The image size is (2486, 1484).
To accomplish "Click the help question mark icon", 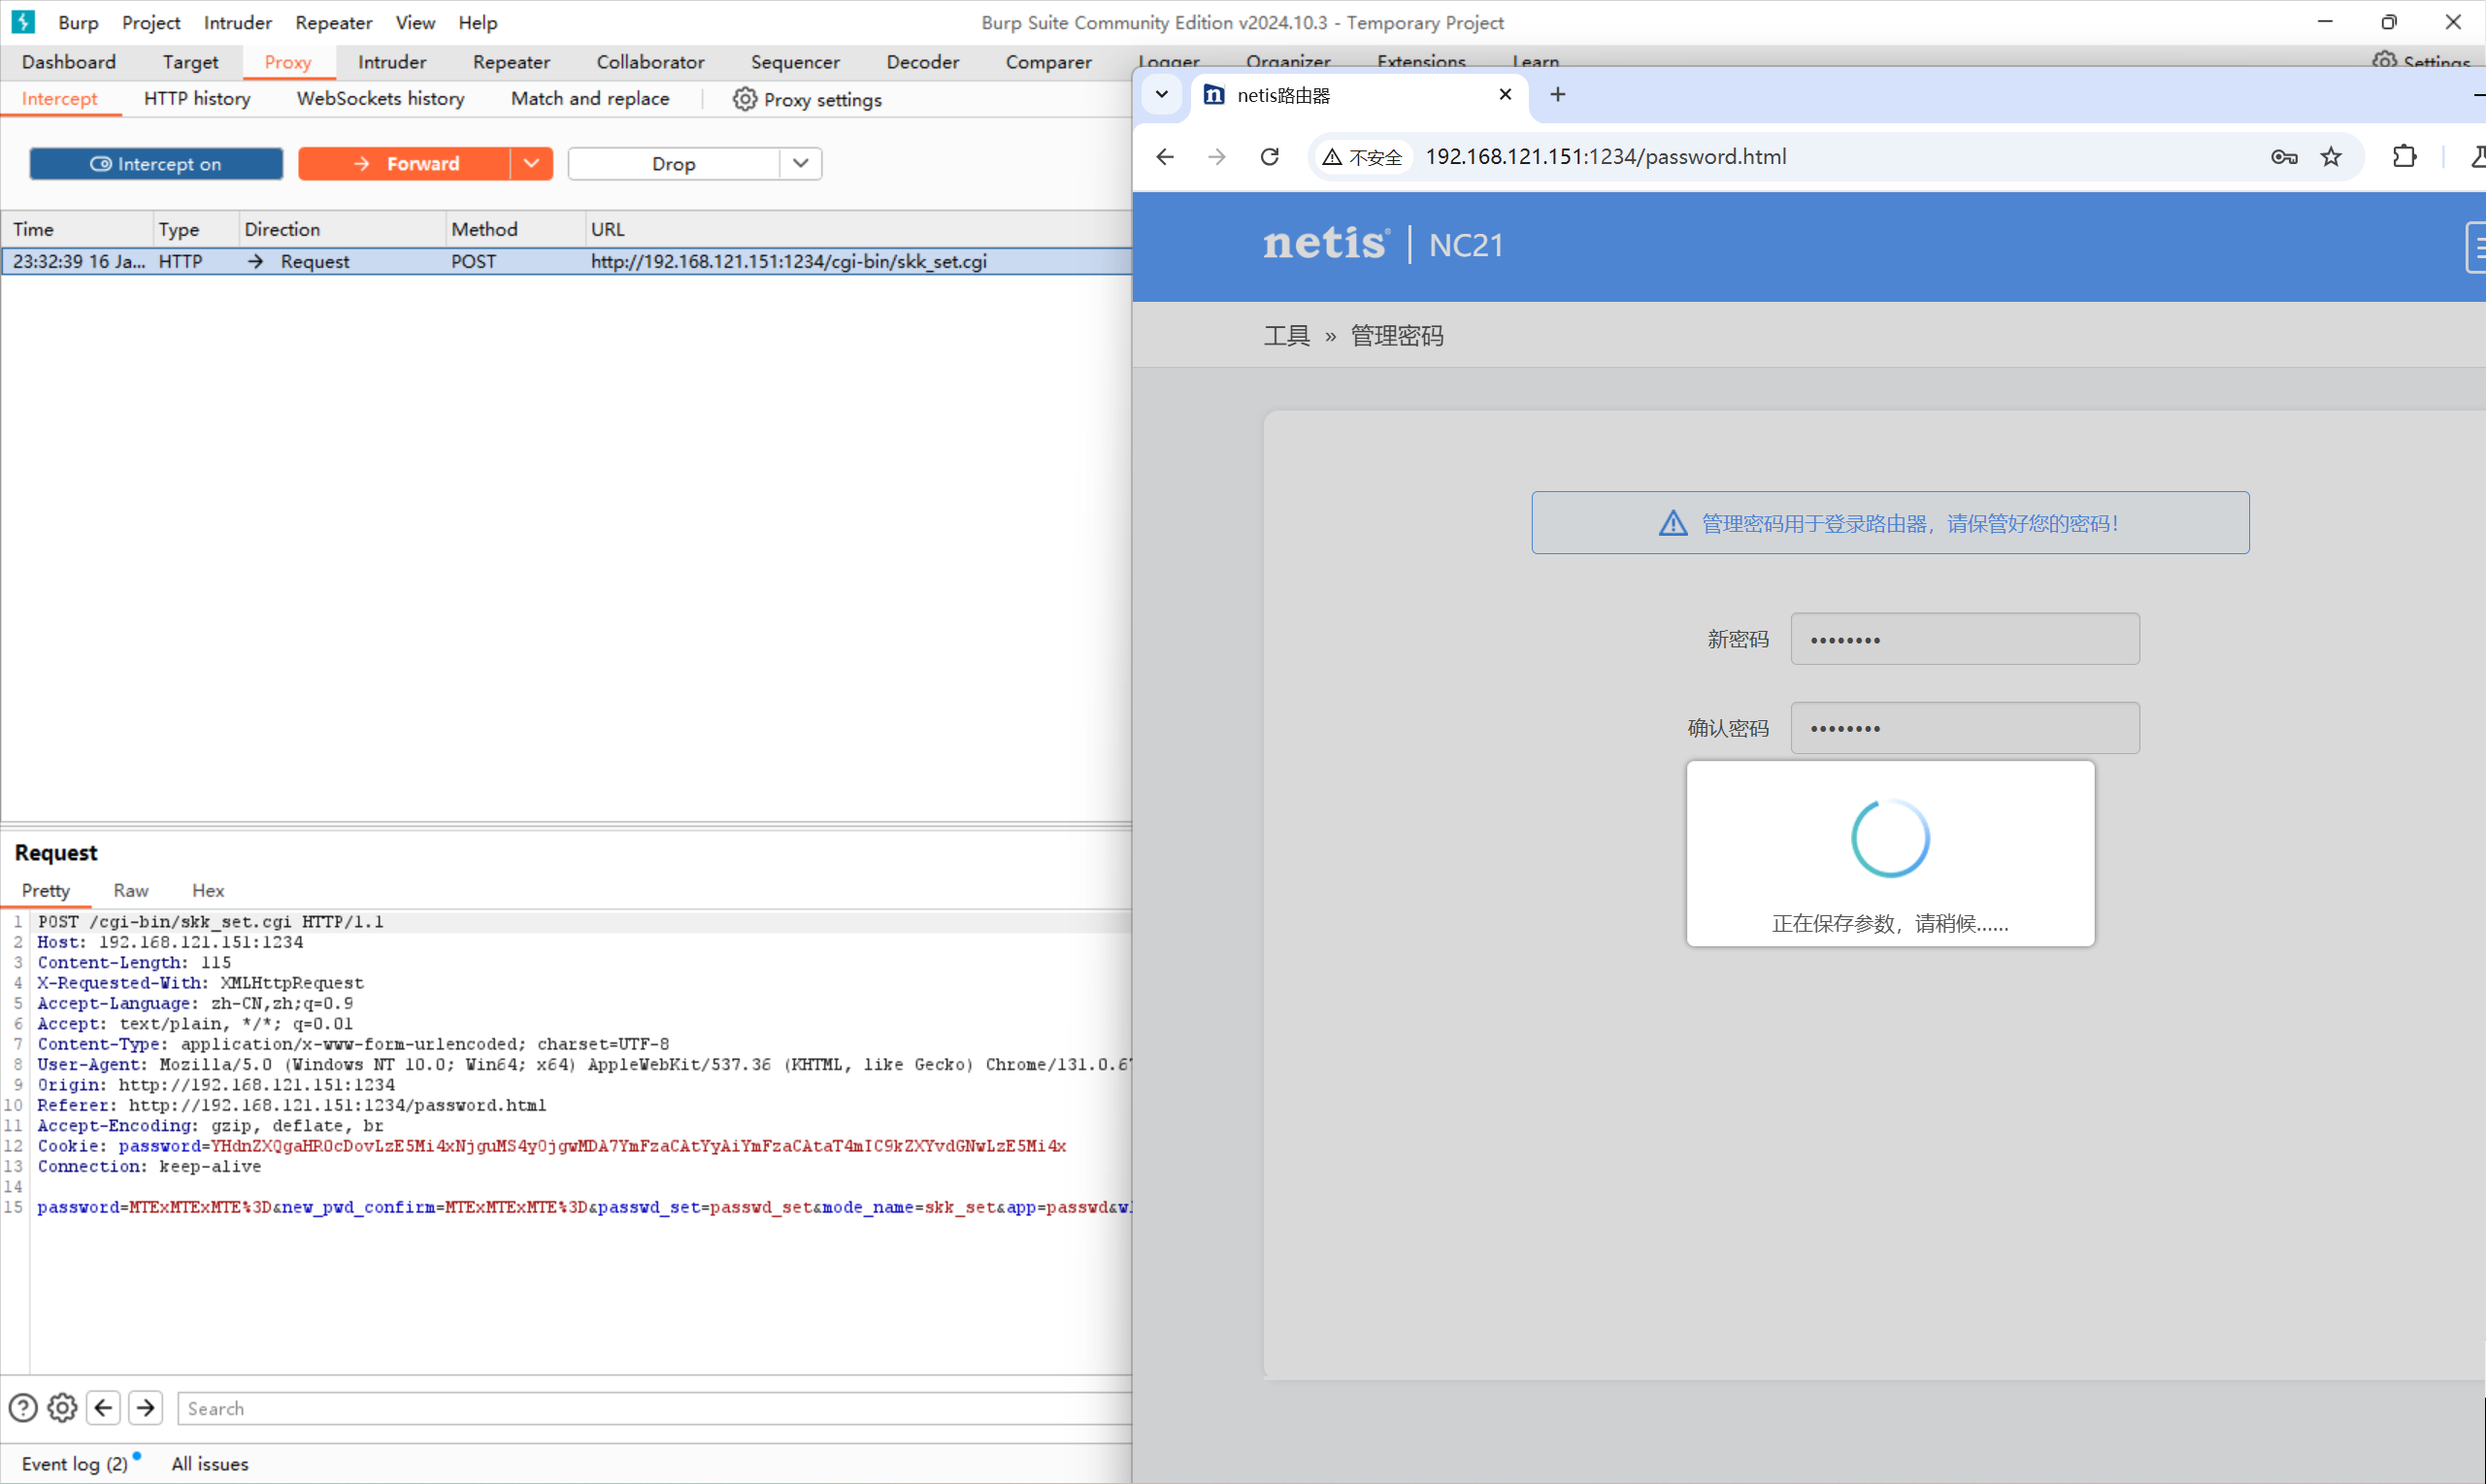I will pyautogui.click(x=23, y=1408).
